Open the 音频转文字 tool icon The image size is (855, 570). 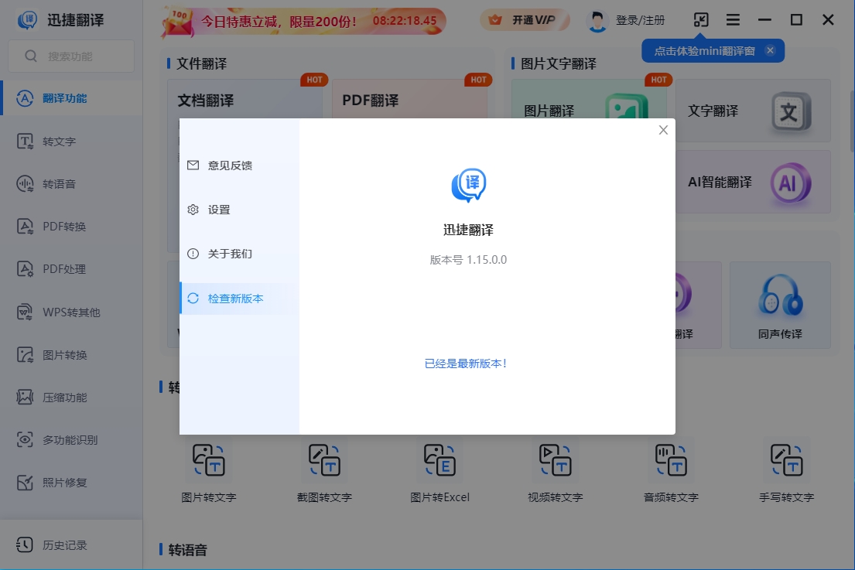(671, 460)
